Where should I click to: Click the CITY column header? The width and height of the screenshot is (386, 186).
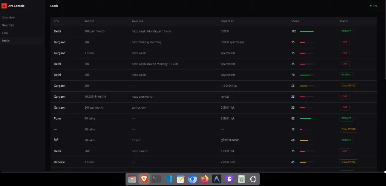pyautogui.click(x=57, y=22)
